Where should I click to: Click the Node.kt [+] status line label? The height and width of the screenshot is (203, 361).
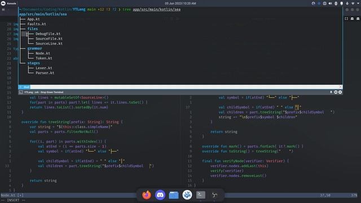12,195
